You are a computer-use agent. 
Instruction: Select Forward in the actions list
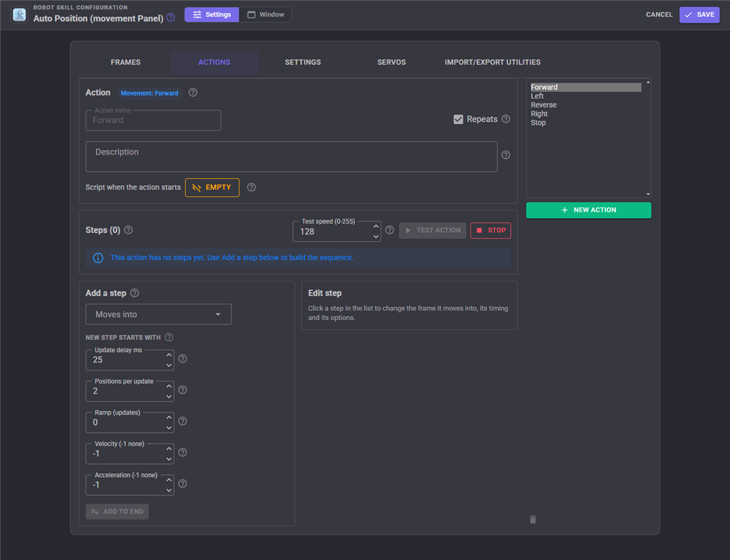click(x=586, y=87)
